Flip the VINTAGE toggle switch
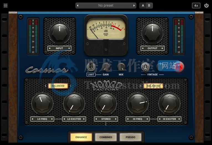This screenshot has height=145, width=212. pyautogui.click(x=145, y=67)
